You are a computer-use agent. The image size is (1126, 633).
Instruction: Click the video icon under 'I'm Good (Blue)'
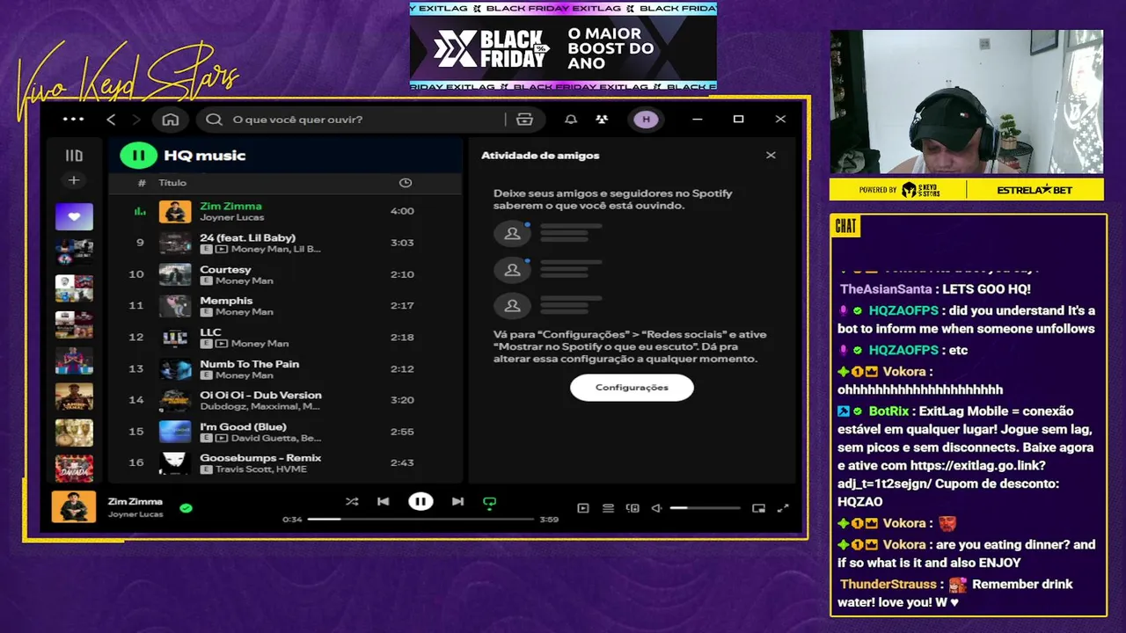tap(222, 438)
